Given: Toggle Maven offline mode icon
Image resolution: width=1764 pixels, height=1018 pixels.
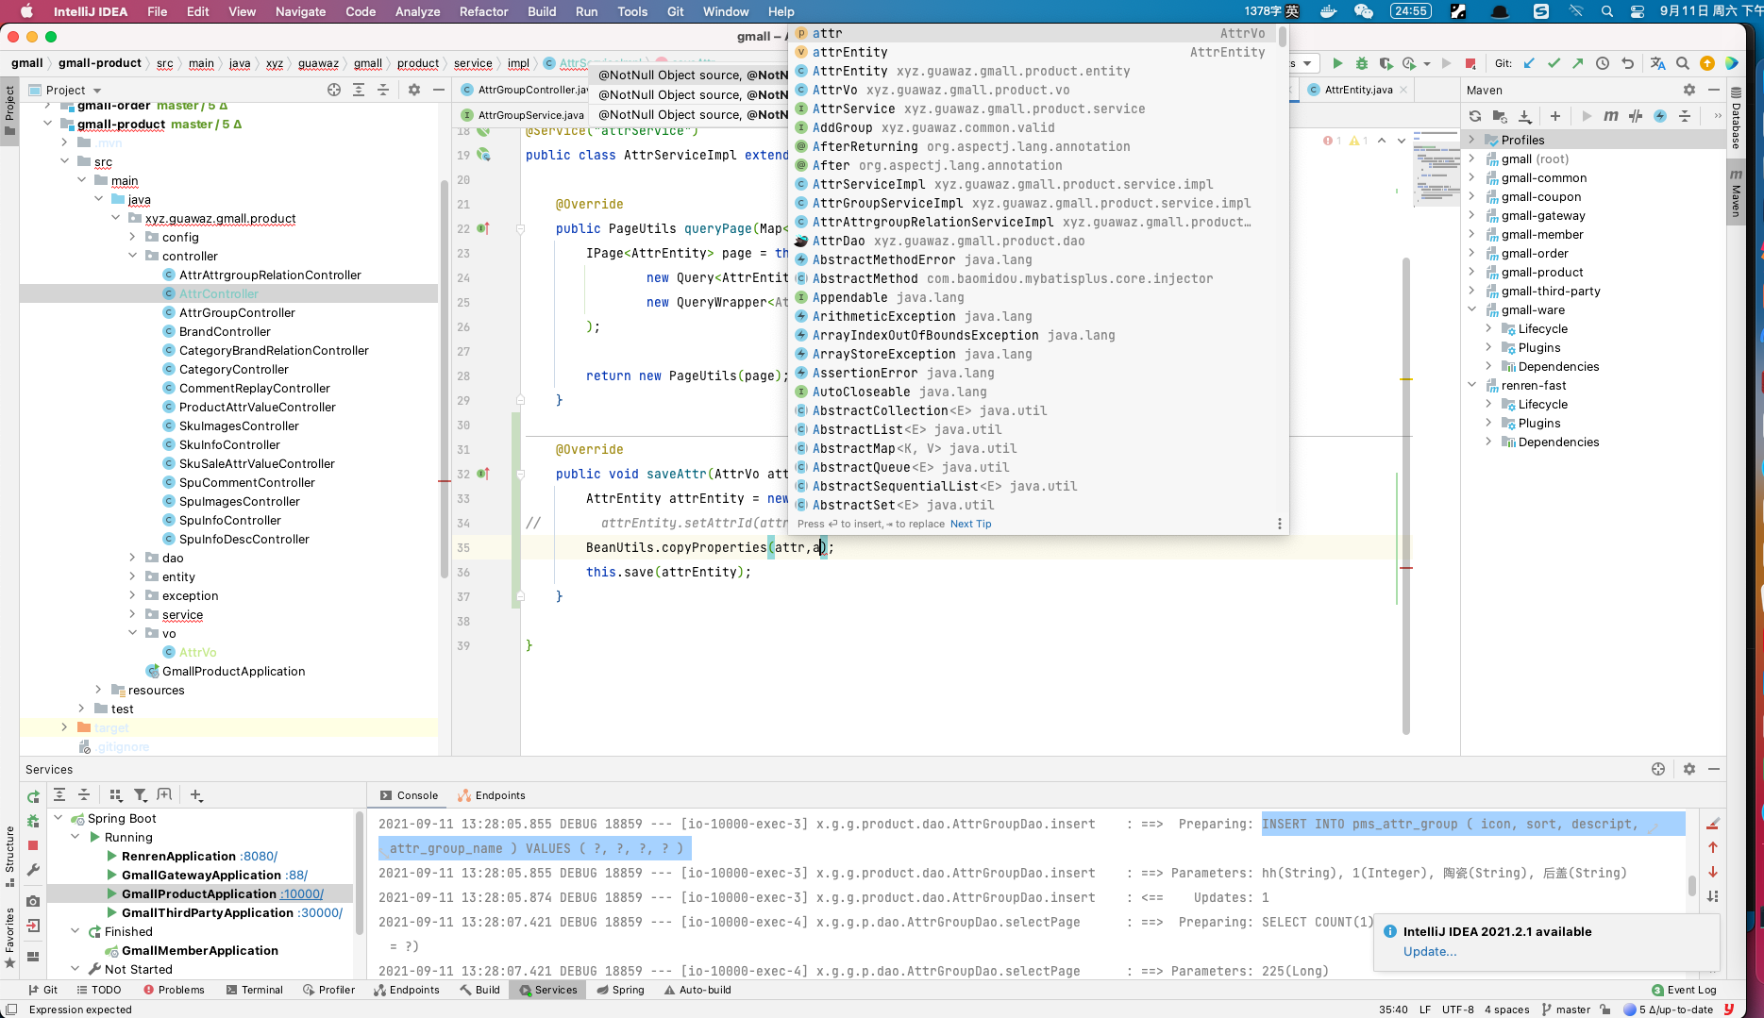Looking at the screenshot, I should tap(1659, 116).
